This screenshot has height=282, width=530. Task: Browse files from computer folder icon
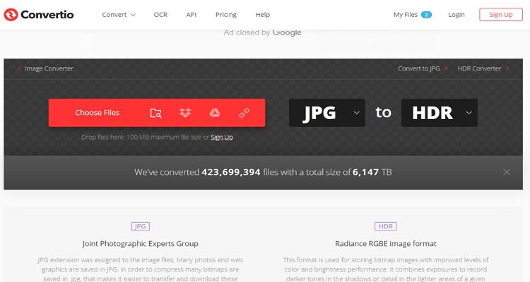tap(155, 113)
